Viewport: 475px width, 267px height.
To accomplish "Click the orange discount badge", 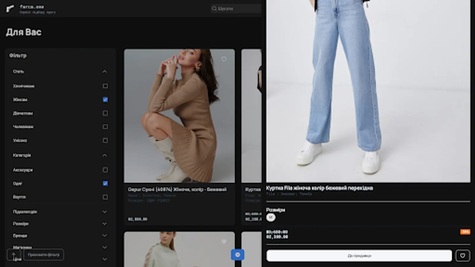I will tap(465, 232).
